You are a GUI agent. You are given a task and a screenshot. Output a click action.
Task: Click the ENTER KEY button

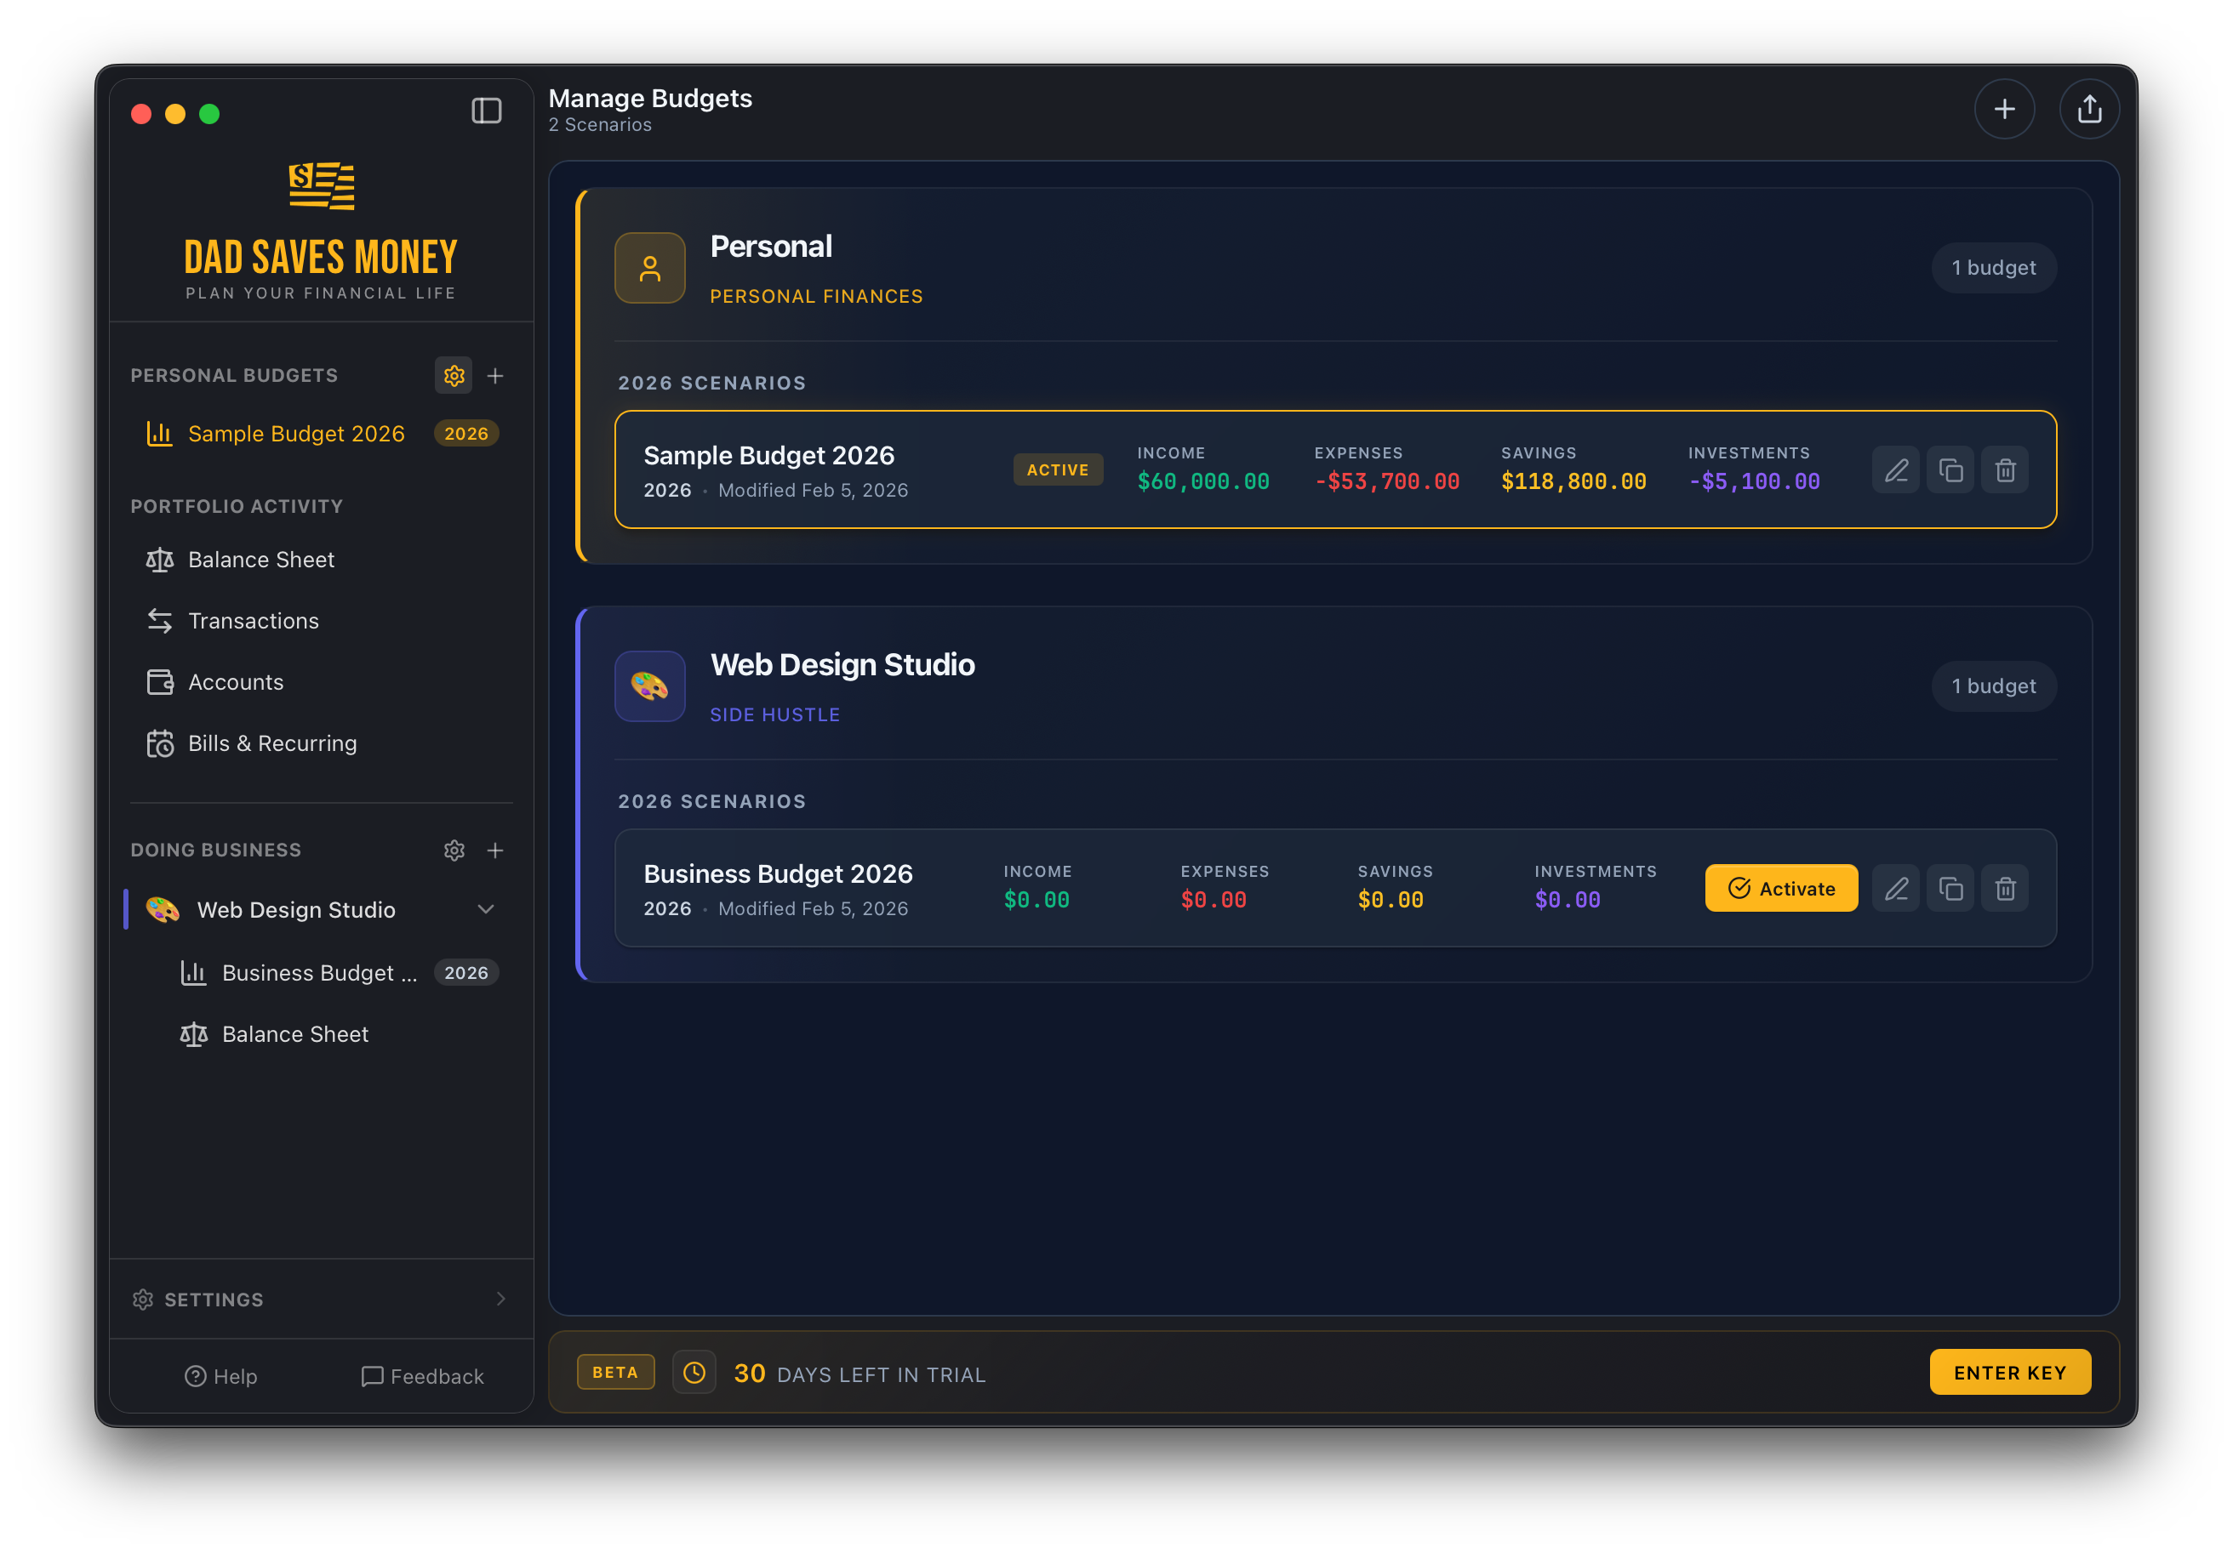[2009, 1372]
